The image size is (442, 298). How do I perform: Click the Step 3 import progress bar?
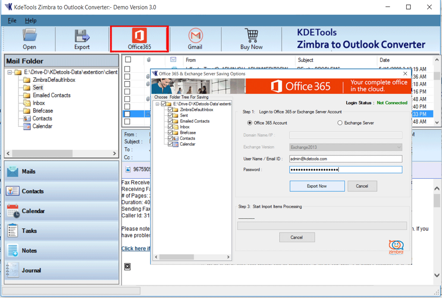[x=322, y=226]
